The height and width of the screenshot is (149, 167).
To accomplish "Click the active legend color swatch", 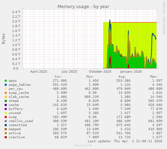I will pyautogui.click(x=6, y=133).
